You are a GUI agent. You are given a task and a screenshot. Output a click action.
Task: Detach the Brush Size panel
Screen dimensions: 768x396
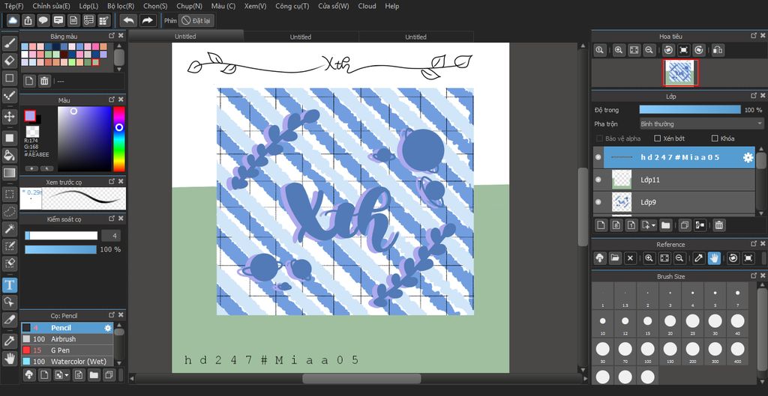(753, 276)
